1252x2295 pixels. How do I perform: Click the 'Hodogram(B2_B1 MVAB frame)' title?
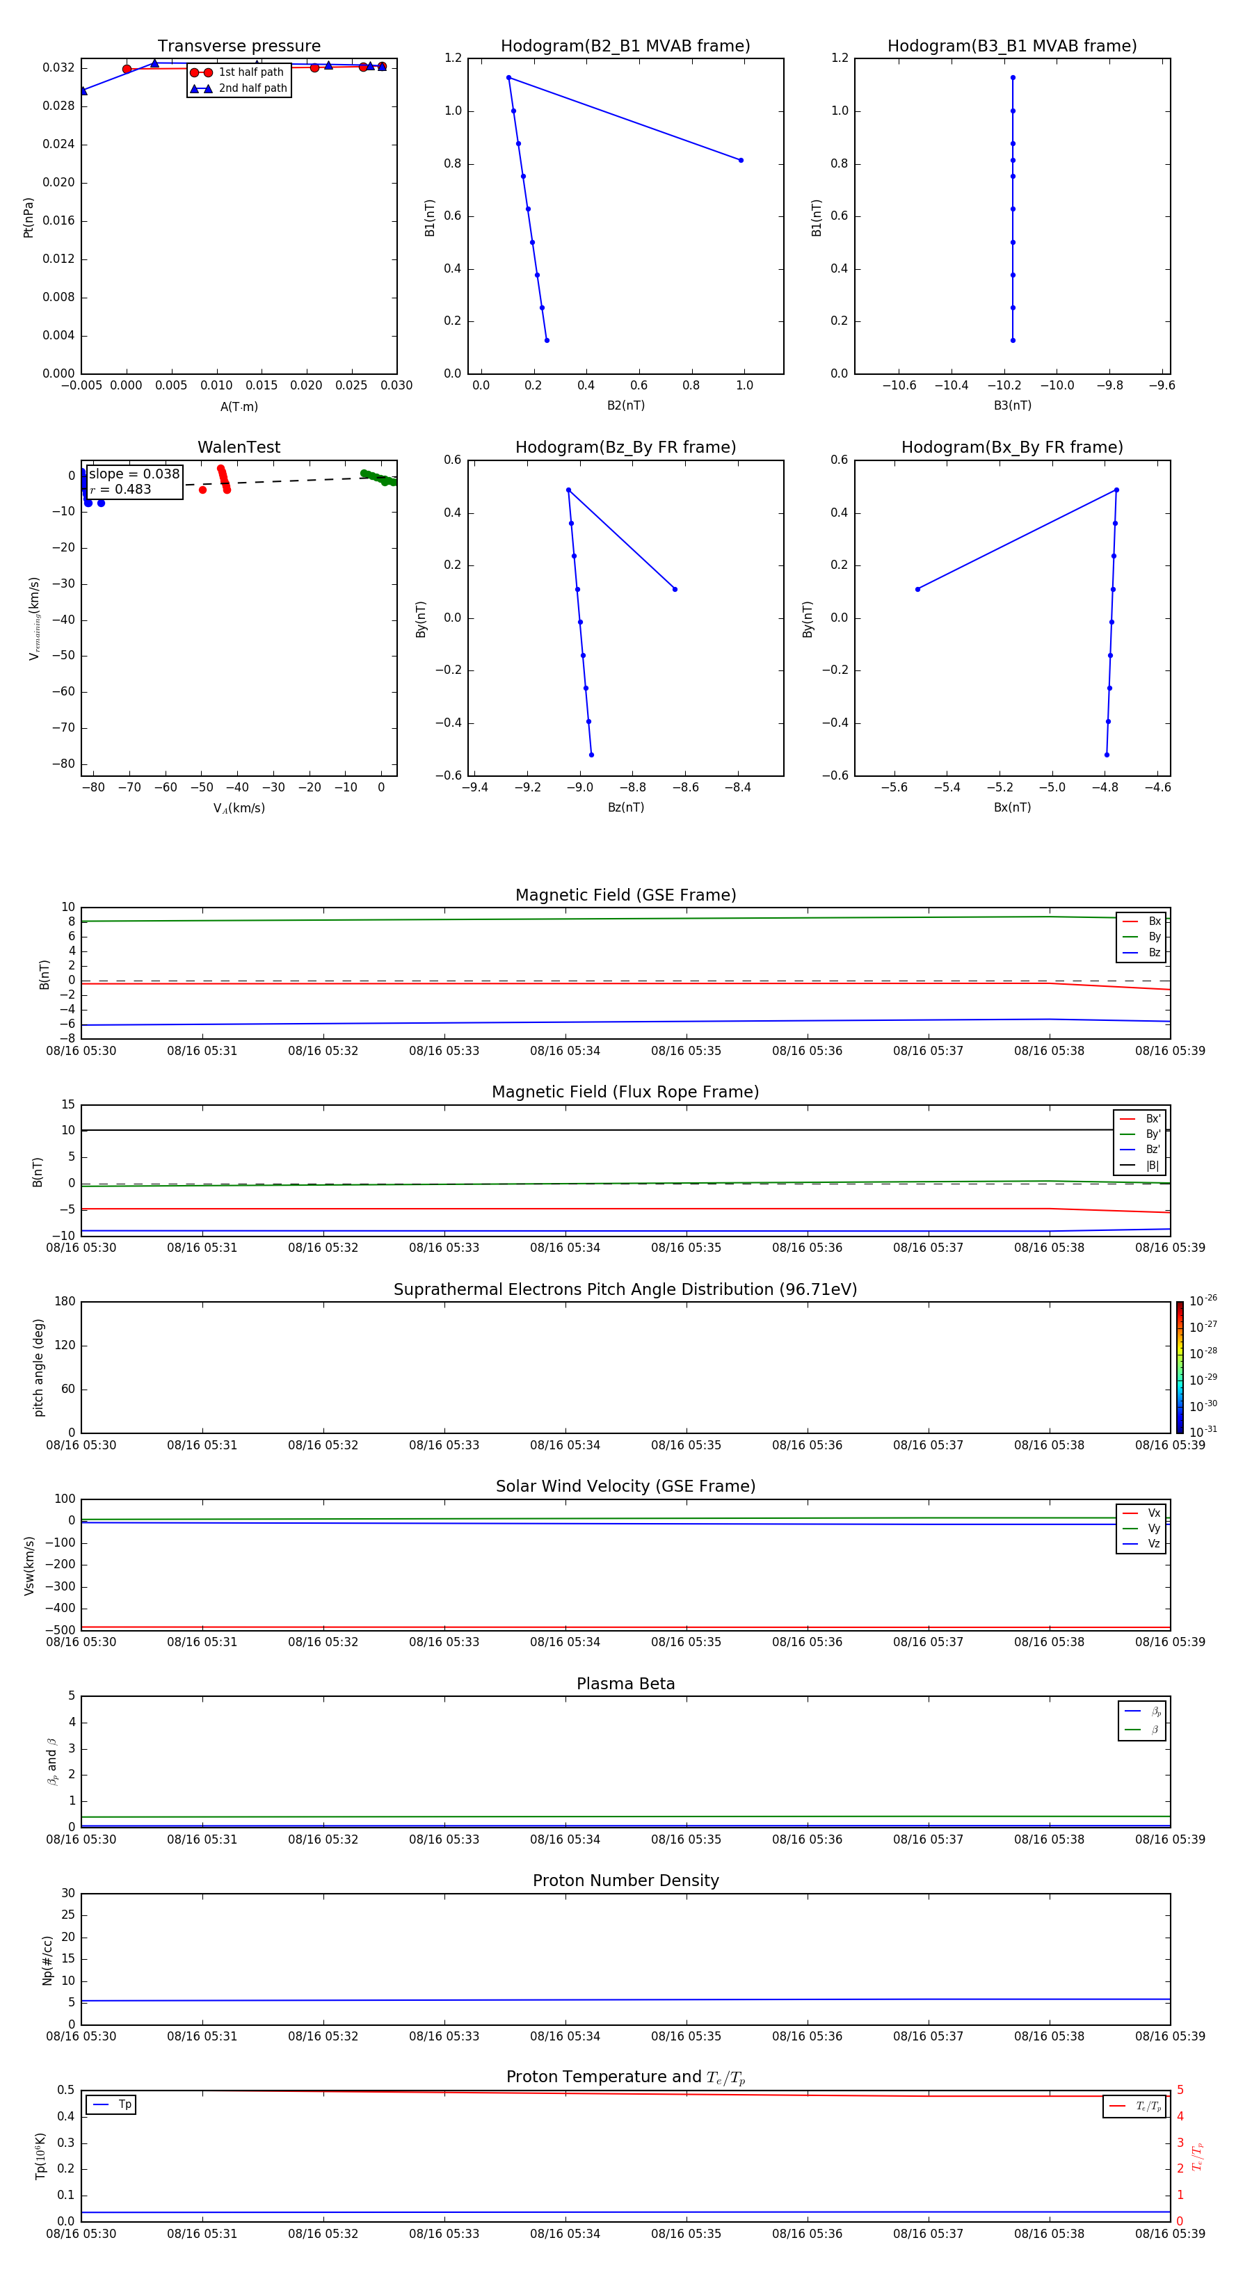pos(625,47)
